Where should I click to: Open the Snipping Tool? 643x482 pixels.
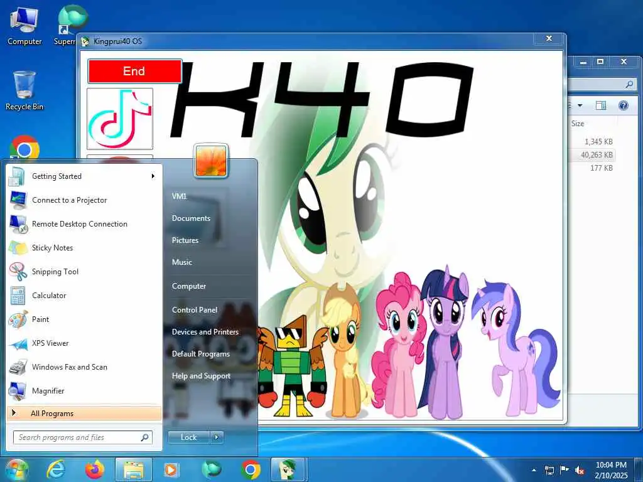(84, 271)
